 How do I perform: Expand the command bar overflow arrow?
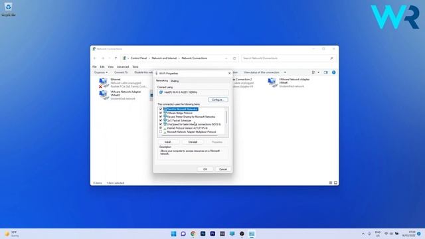point(285,72)
